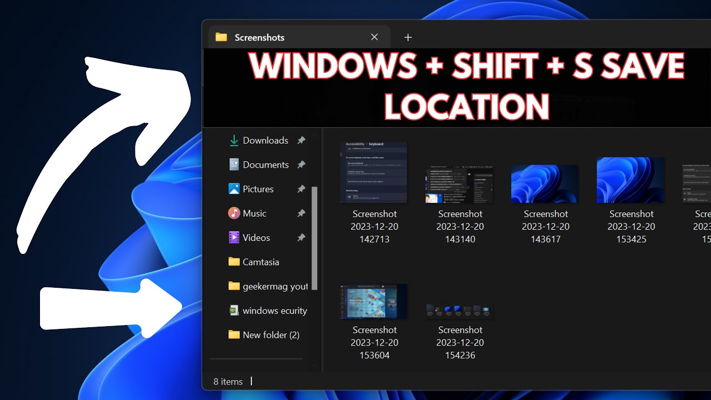
Task: Select the windows ecurity item
Action: (274, 311)
